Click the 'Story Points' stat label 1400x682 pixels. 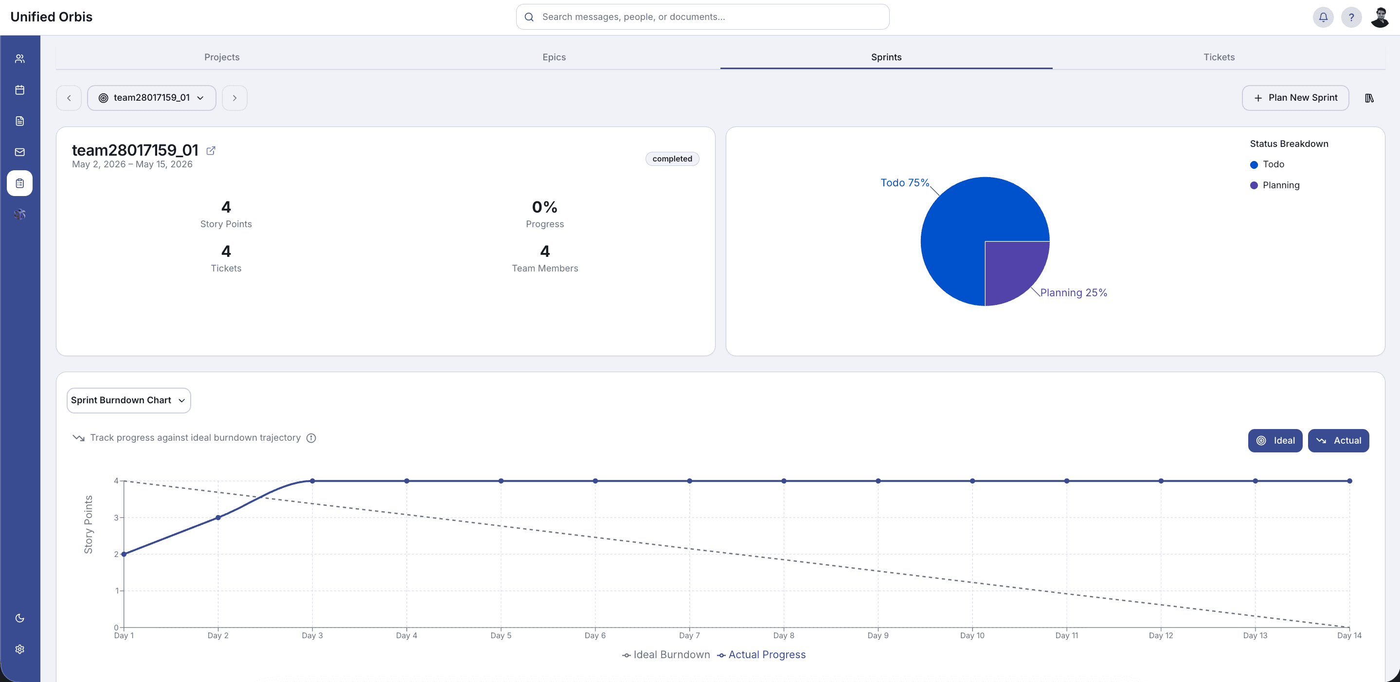click(x=226, y=224)
